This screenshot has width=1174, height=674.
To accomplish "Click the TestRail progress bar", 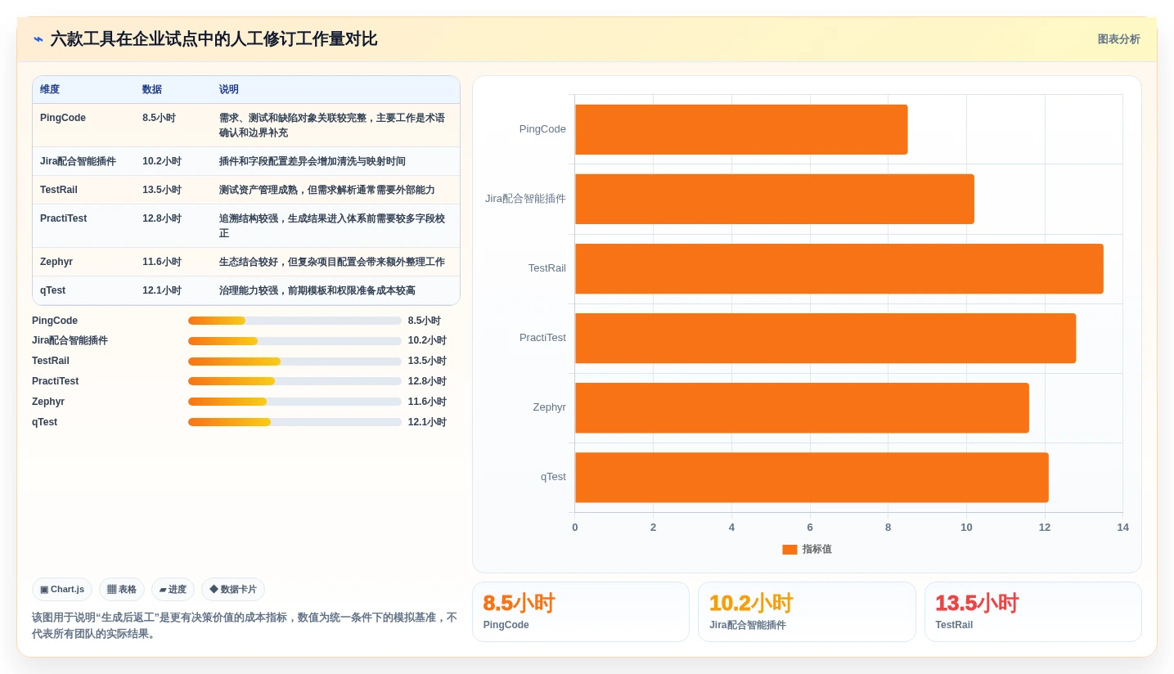I will coord(295,362).
